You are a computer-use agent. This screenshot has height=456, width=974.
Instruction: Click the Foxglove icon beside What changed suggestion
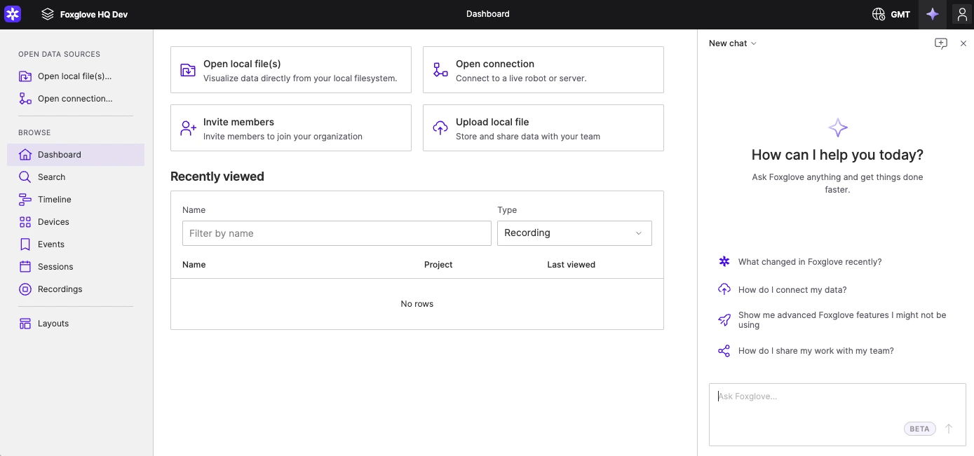[724, 261]
